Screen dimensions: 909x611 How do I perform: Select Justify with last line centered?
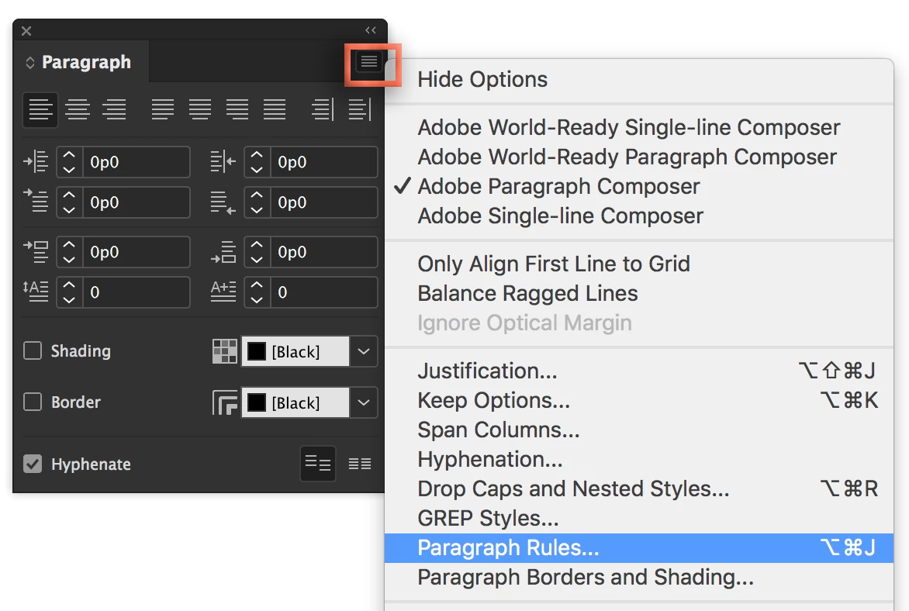point(200,109)
